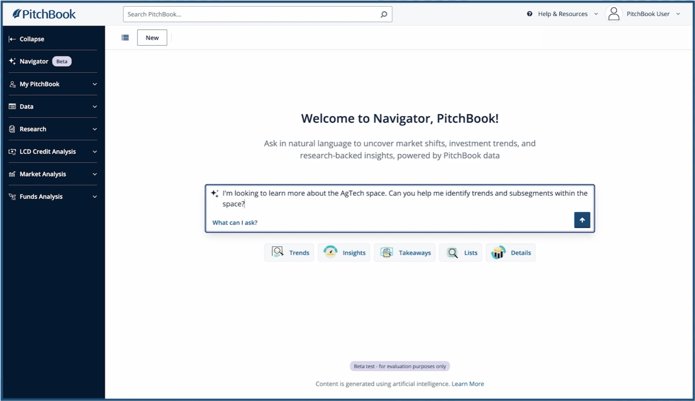Click the Beta test evaluation notice badge
Screen dimensions: 695x401
click(400, 366)
